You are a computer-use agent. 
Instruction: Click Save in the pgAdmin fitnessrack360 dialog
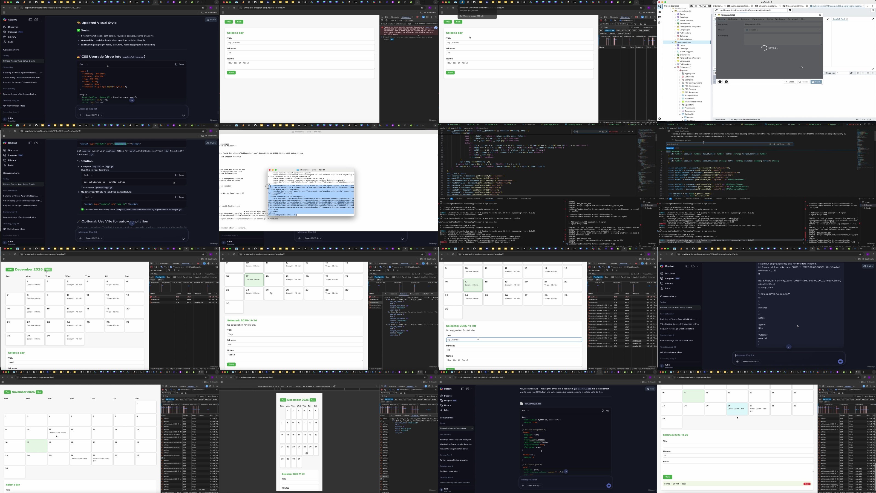(x=816, y=82)
